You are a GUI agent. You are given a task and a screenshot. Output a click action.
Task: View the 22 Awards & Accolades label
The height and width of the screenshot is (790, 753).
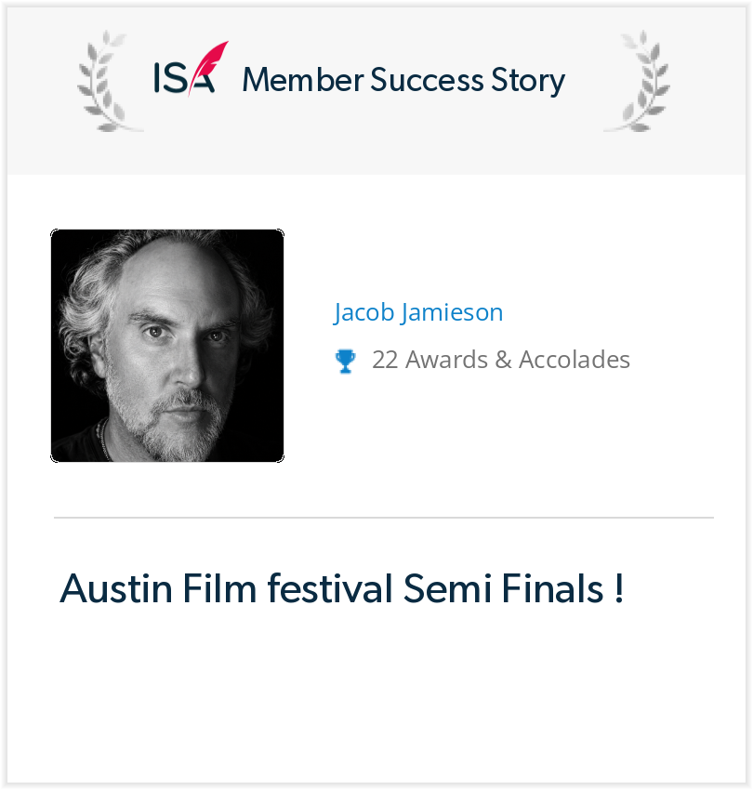coord(501,360)
